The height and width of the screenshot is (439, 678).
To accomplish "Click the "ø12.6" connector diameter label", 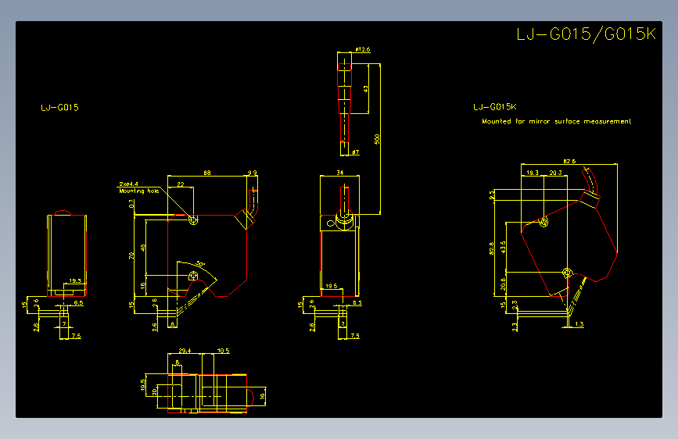I will click(x=363, y=49).
